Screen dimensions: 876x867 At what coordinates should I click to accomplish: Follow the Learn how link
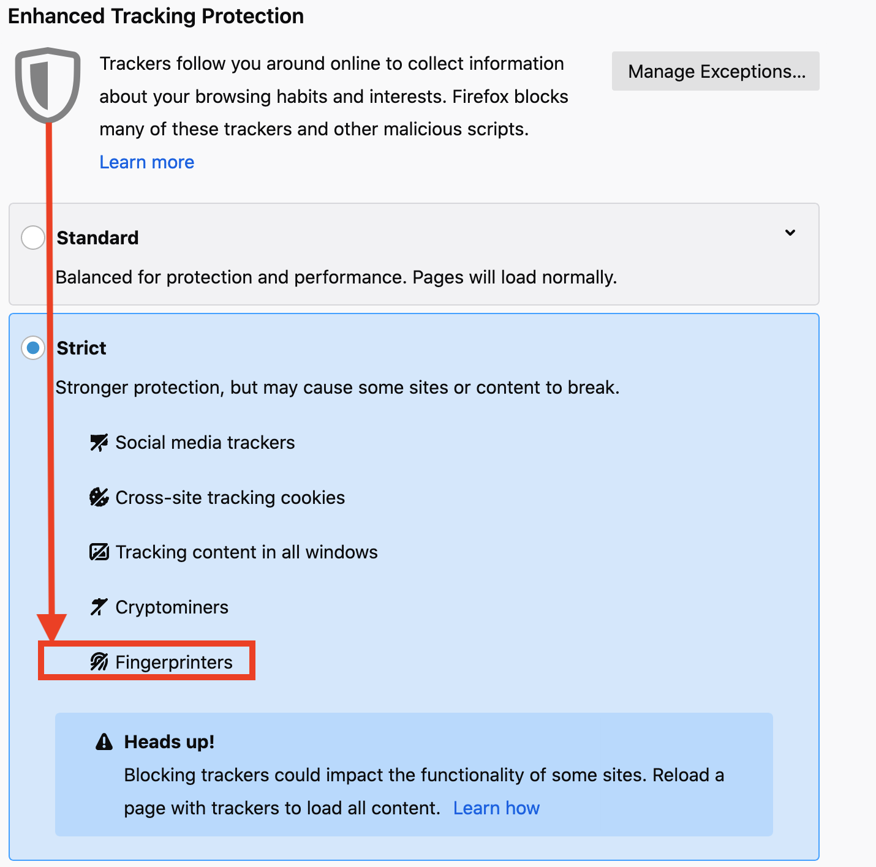tap(496, 808)
